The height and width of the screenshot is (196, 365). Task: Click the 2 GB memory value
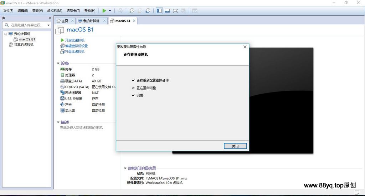pyautogui.click(x=96, y=69)
